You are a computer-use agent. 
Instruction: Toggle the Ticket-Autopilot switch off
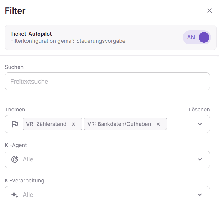[197, 37]
